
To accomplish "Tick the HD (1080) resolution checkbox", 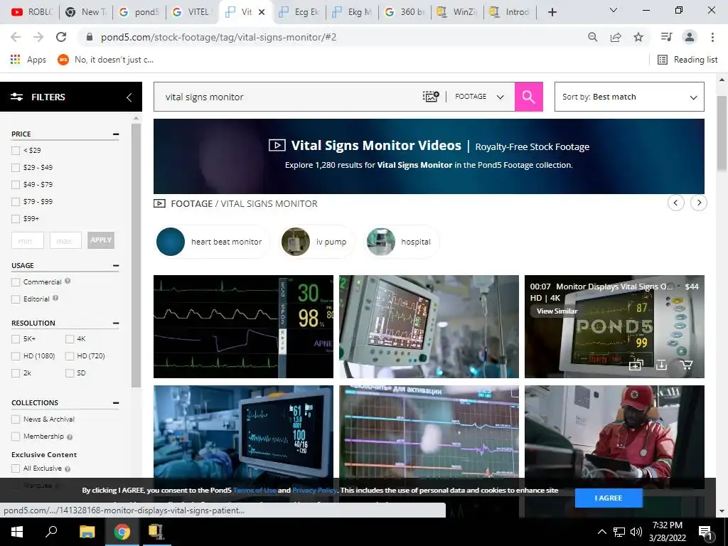I will click(16, 357).
